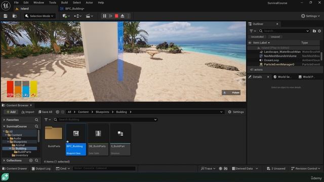
Task: Open the Selection Mode dropdown
Action: [x=39, y=16]
